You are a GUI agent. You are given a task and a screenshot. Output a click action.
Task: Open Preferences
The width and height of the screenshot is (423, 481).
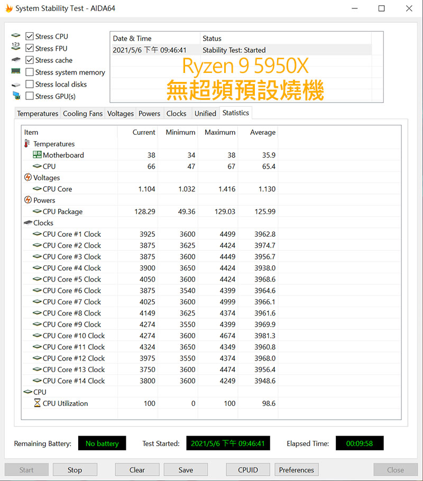coord(297,470)
